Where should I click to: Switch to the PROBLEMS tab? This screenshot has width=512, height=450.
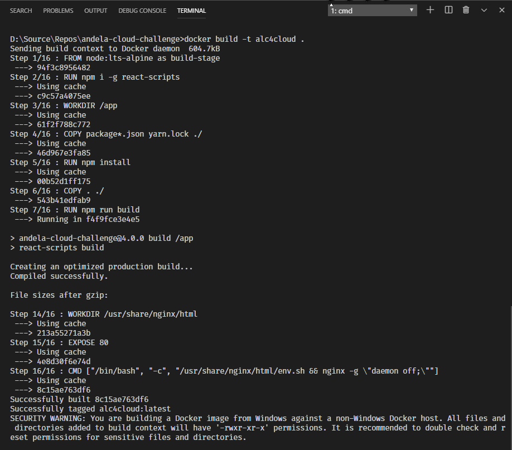click(58, 11)
